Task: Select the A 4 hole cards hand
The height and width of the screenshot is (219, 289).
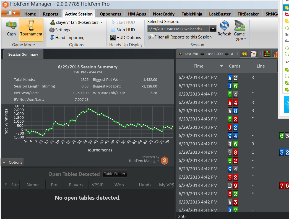Action: click(x=233, y=103)
